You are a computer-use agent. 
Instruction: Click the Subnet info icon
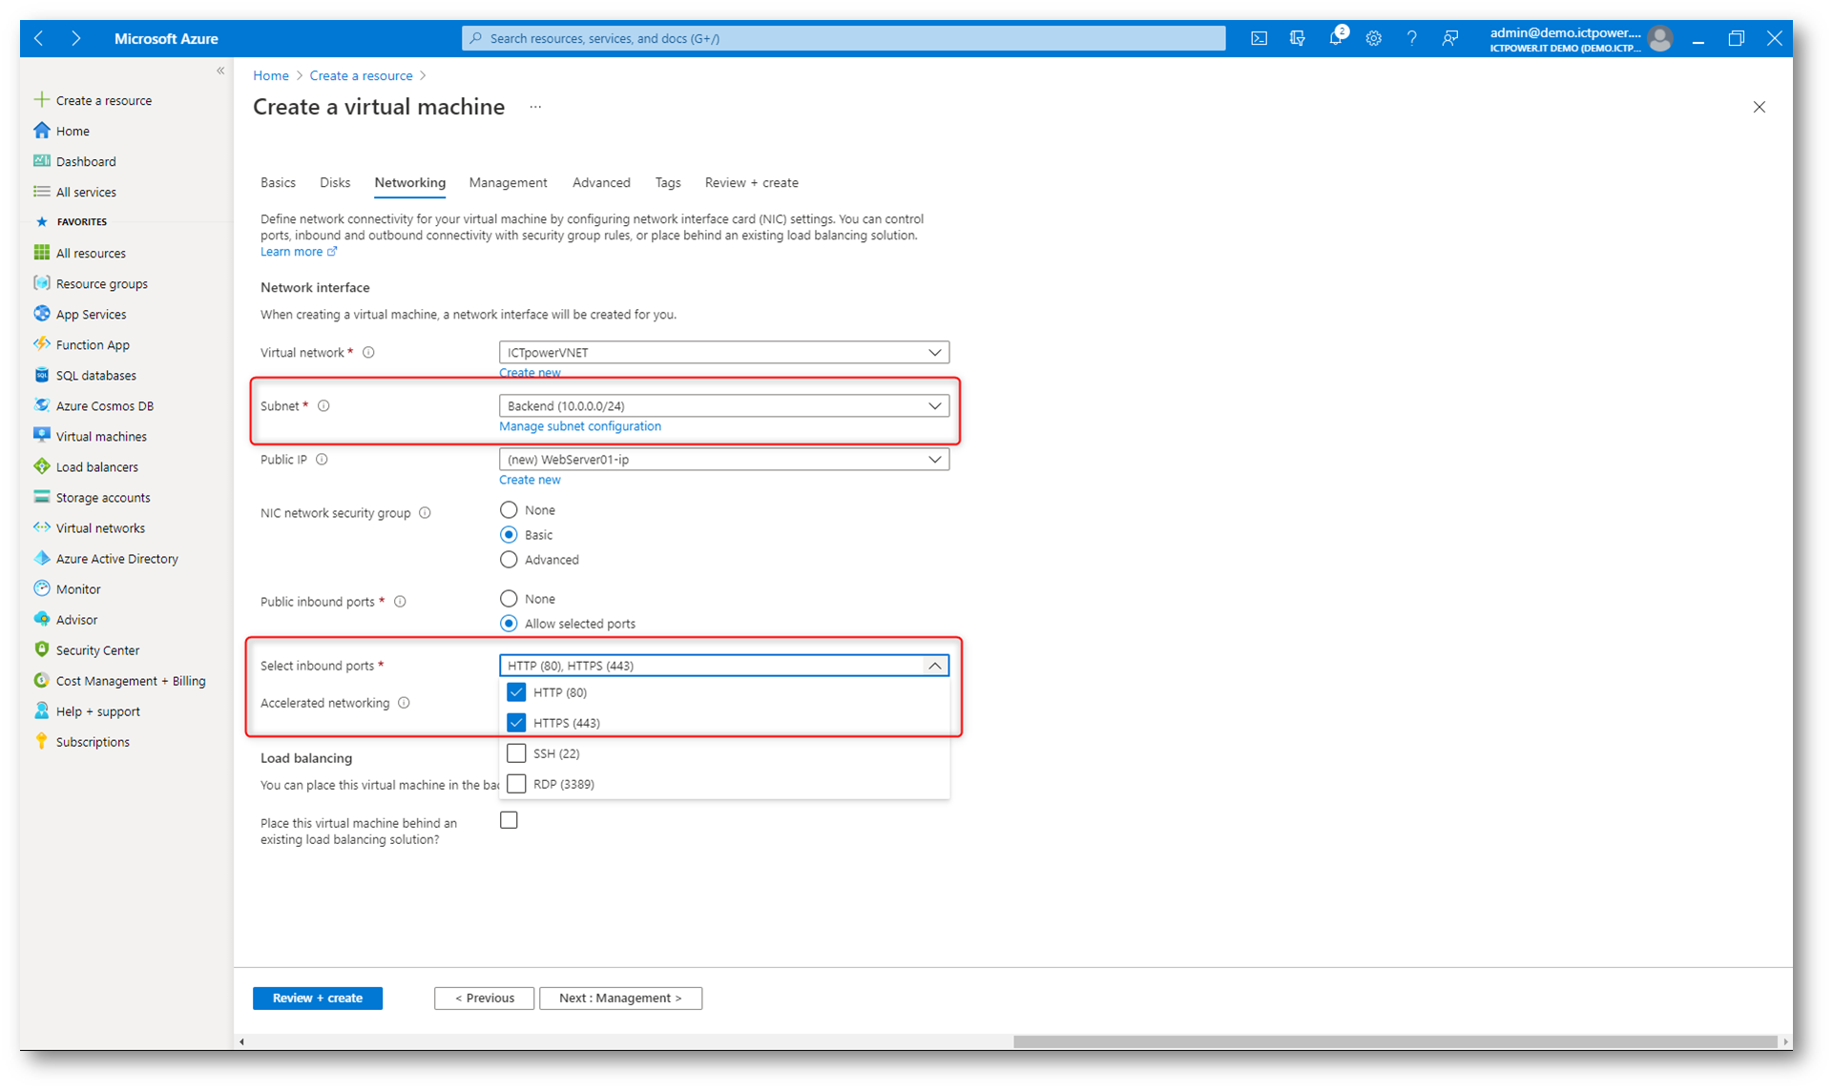323,405
